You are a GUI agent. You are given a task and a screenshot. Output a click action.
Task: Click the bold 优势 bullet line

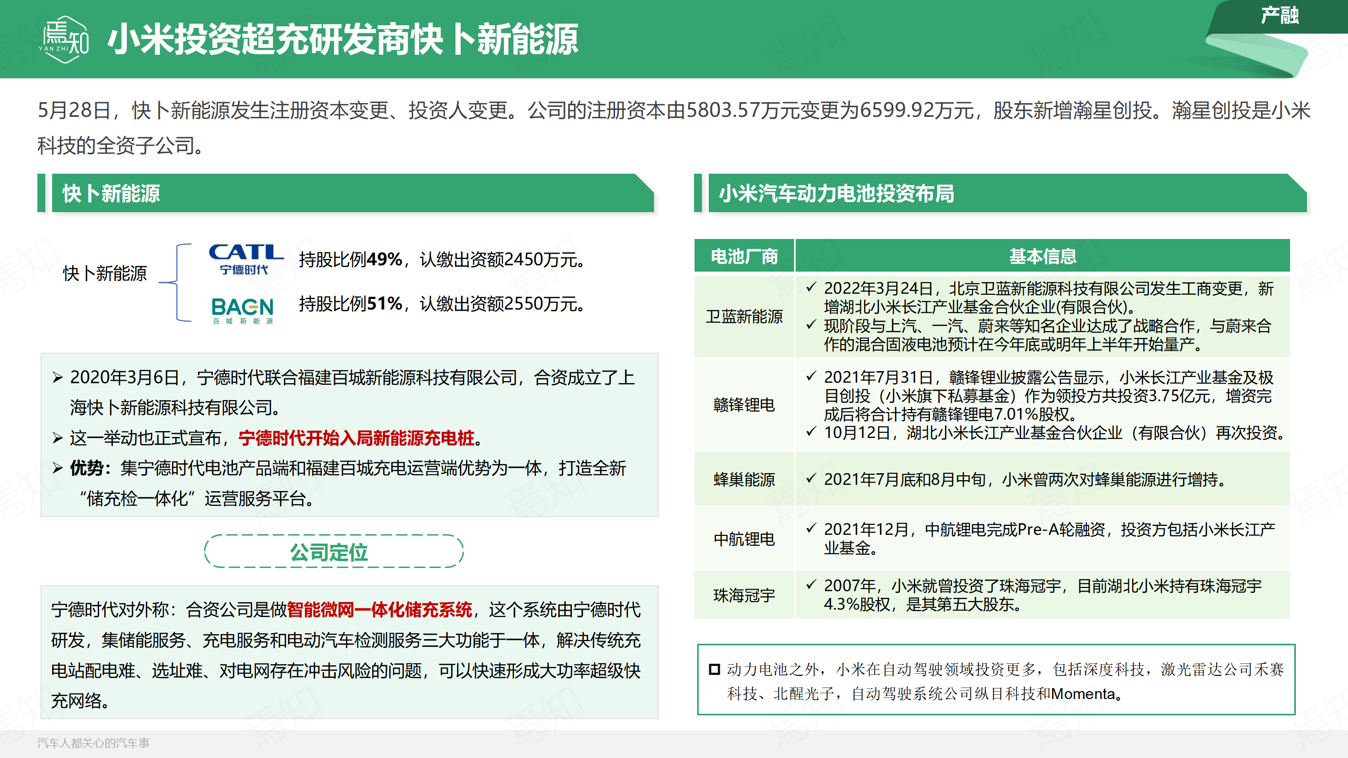coord(340,483)
